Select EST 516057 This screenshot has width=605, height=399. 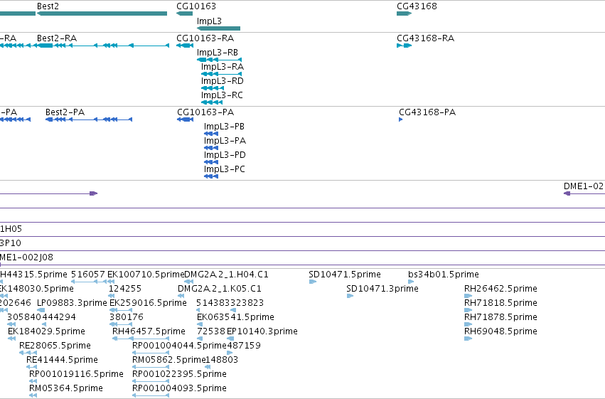tap(89, 282)
